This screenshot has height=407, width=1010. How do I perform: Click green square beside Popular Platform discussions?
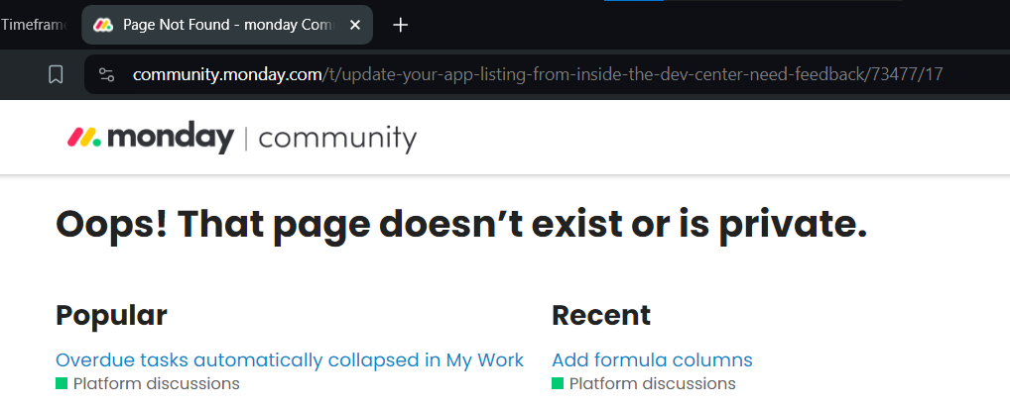click(x=62, y=384)
